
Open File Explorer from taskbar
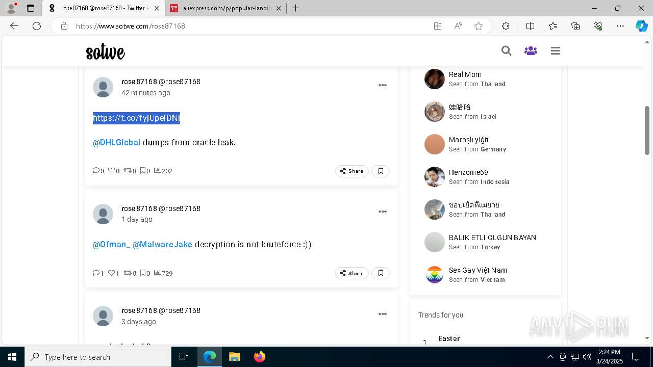click(234, 357)
